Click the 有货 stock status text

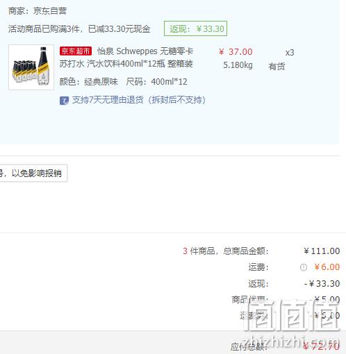click(x=277, y=67)
